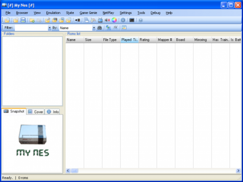The width and height of the screenshot is (243, 182).
Task: Click the horizontal scrollbar thumb
Action: point(75,171)
